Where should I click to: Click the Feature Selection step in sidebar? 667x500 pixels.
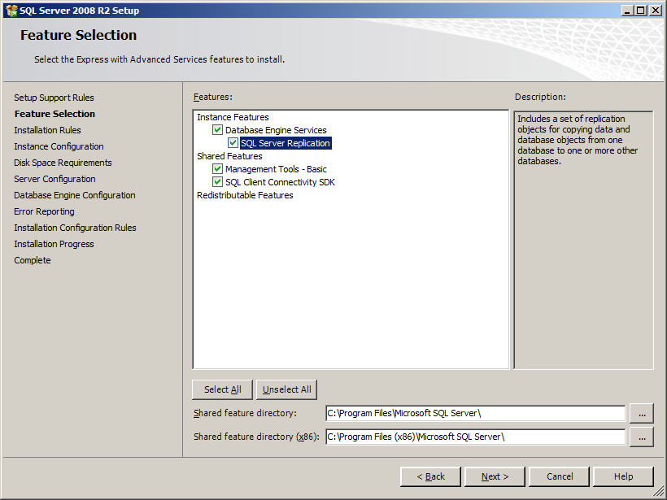(54, 114)
